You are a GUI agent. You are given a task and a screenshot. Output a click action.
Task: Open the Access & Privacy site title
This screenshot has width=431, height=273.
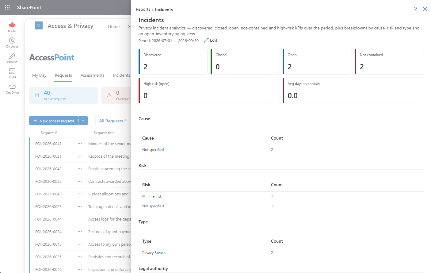71,26
